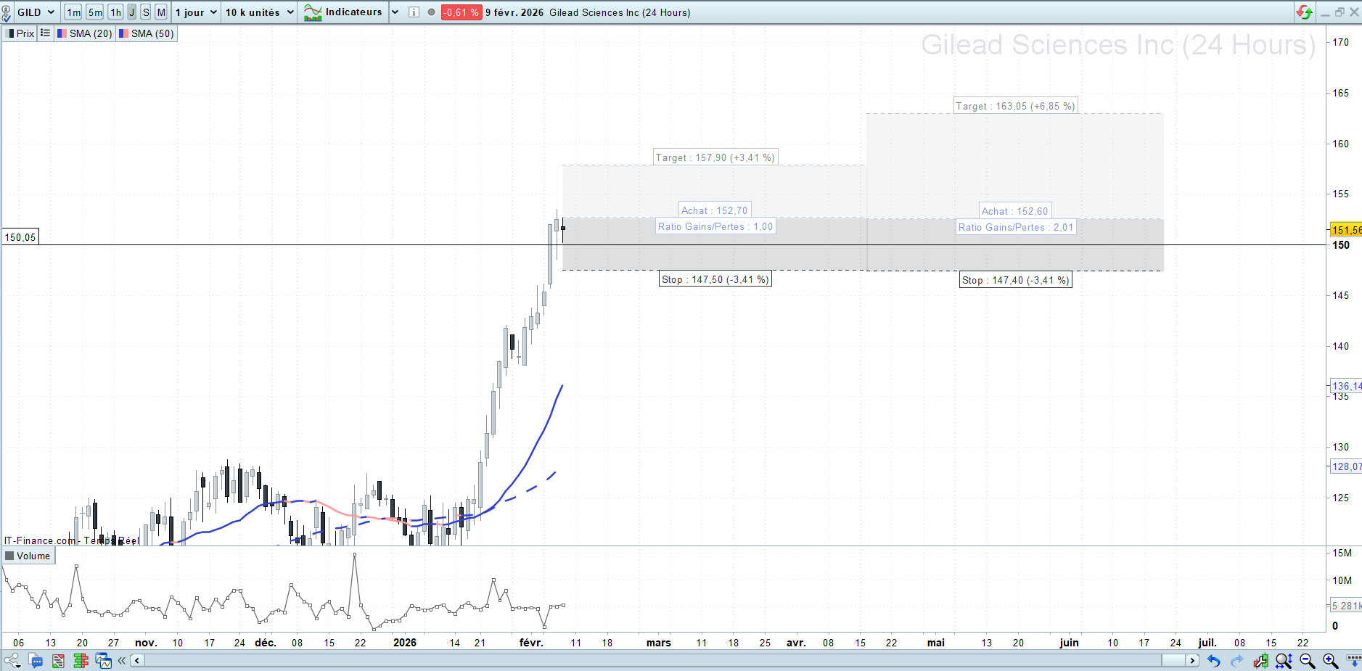The height and width of the screenshot is (671, 1362).
Task: Click the 150,05 horizontal line price label
Action: pos(20,237)
